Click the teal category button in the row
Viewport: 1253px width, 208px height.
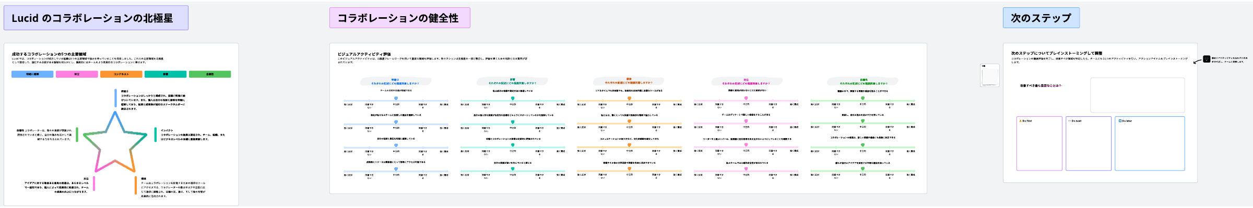coord(166,74)
